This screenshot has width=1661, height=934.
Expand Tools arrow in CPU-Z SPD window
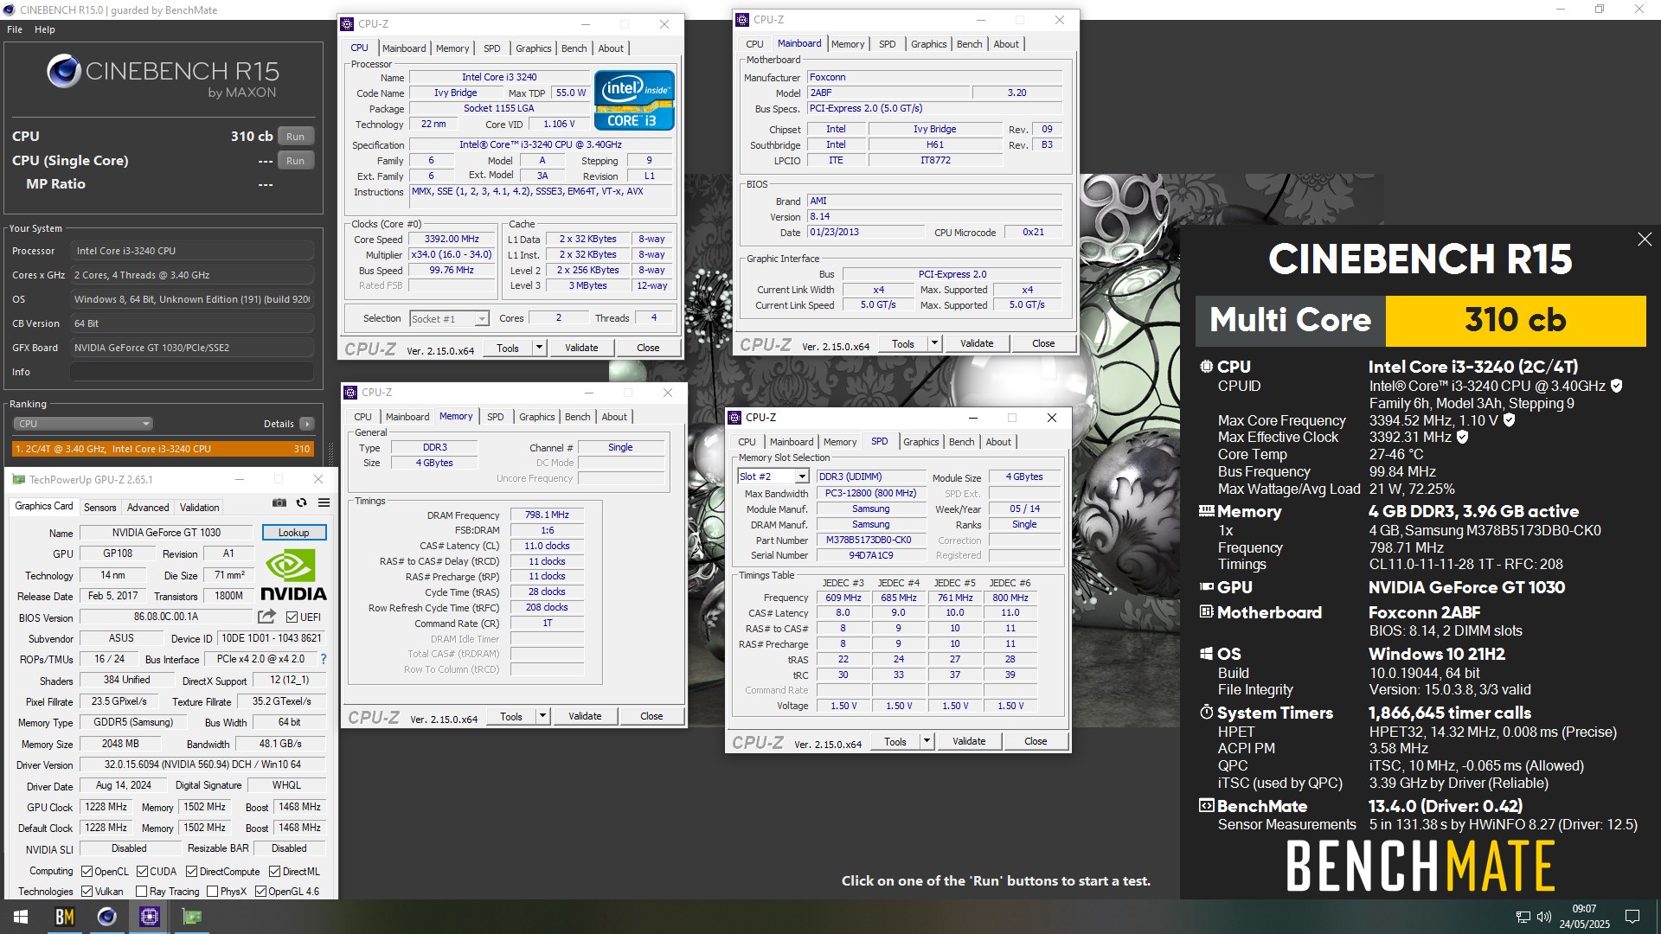(927, 741)
